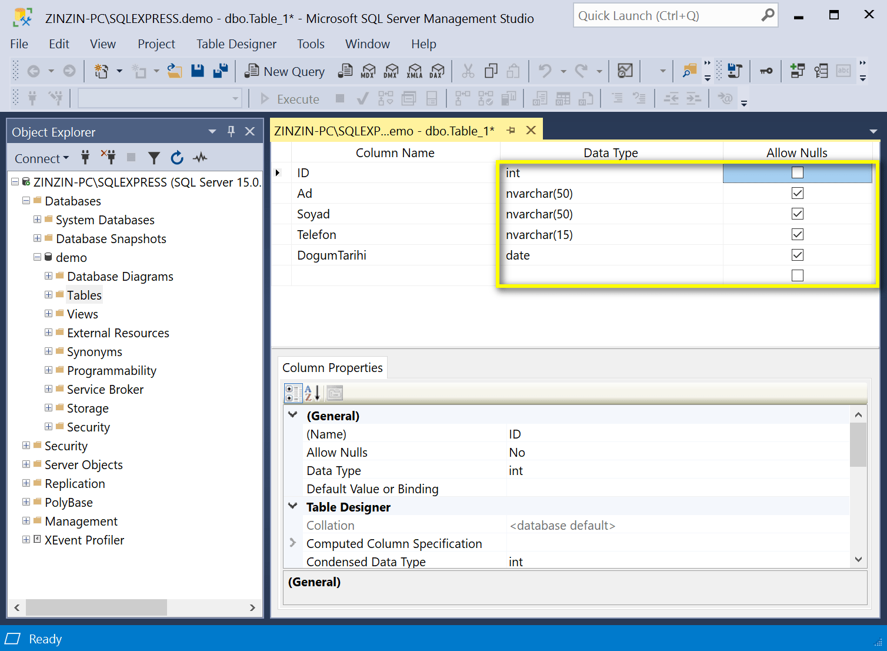Open the Window menu

[x=368, y=44]
